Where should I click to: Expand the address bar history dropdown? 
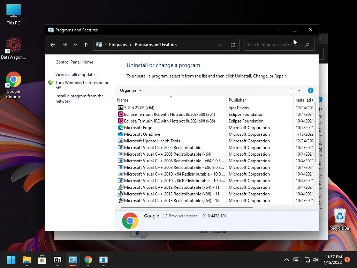[x=220, y=45]
